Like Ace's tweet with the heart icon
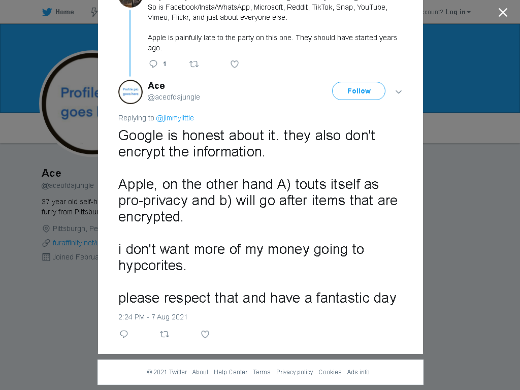 click(205, 334)
